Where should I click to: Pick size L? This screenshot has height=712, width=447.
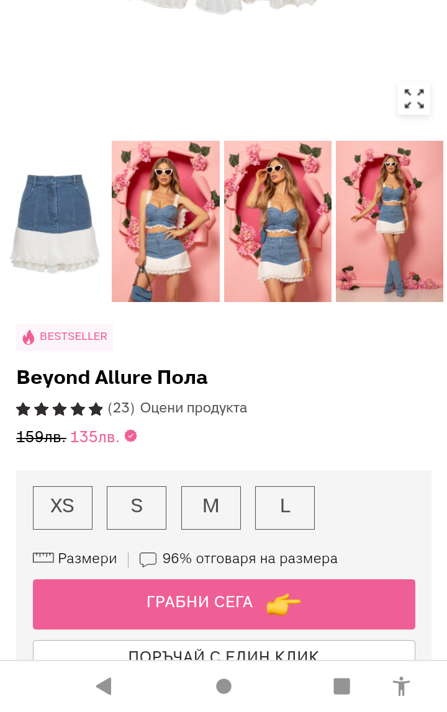(285, 507)
